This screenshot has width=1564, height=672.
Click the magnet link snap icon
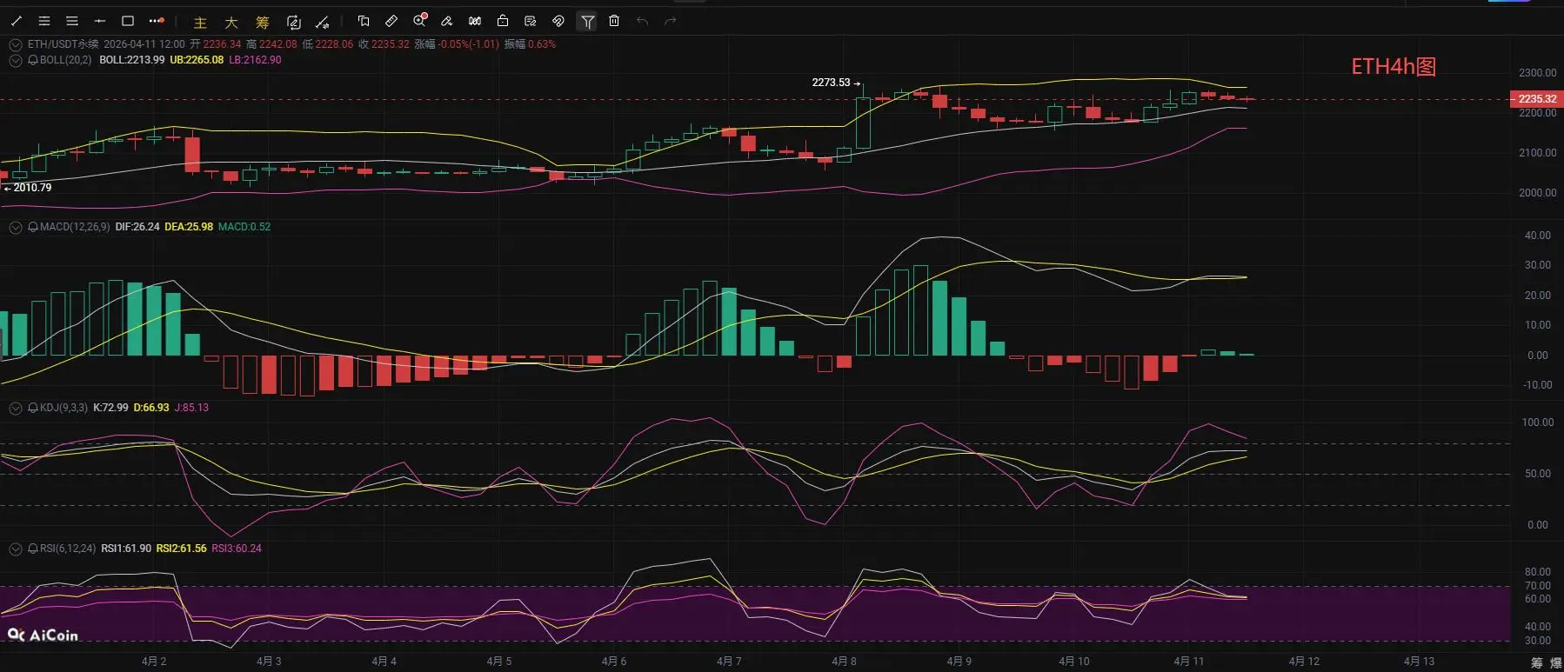click(558, 21)
